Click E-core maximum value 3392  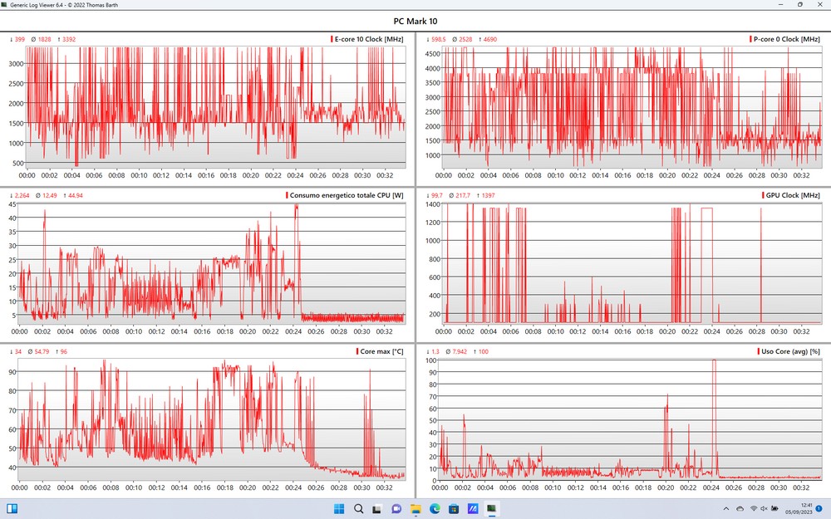[x=69, y=39]
